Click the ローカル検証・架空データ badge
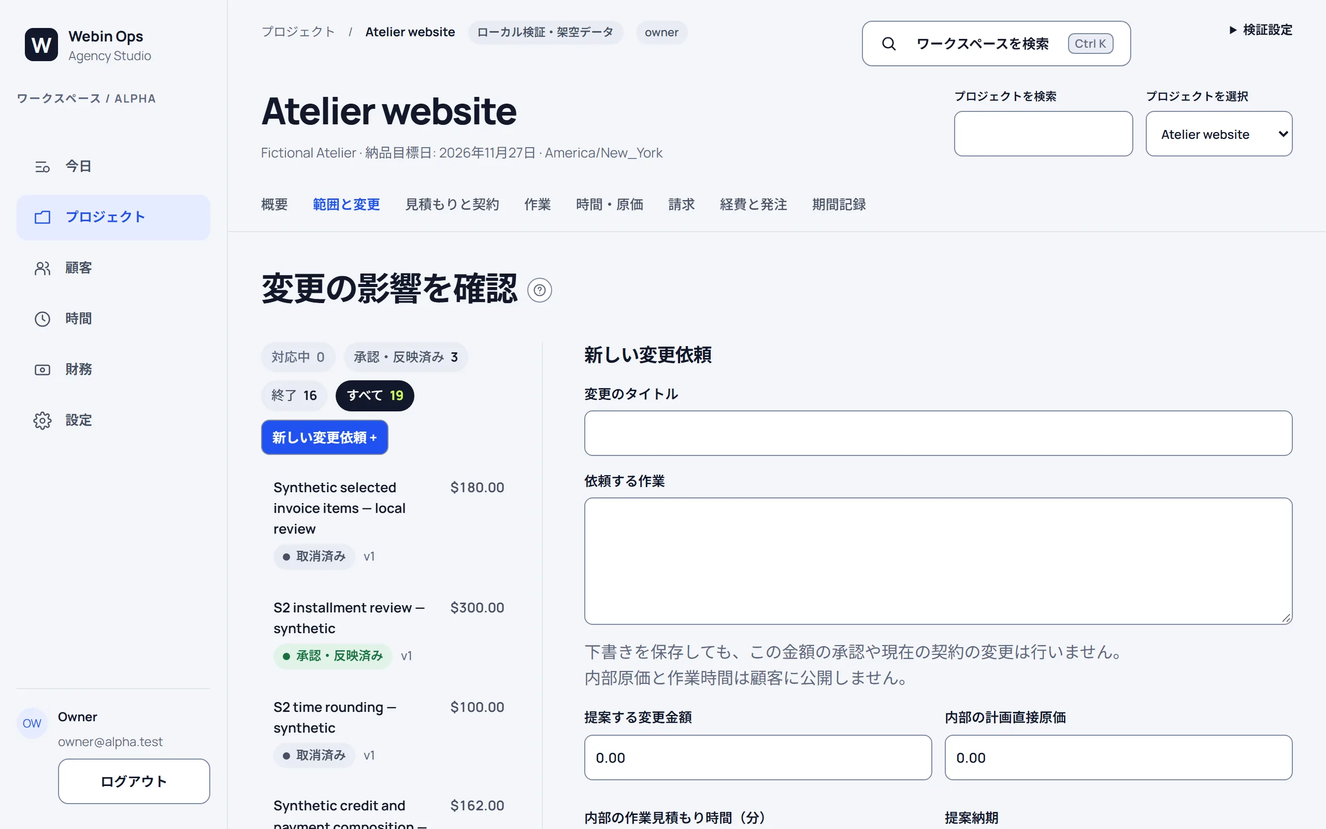 (545, 32)
